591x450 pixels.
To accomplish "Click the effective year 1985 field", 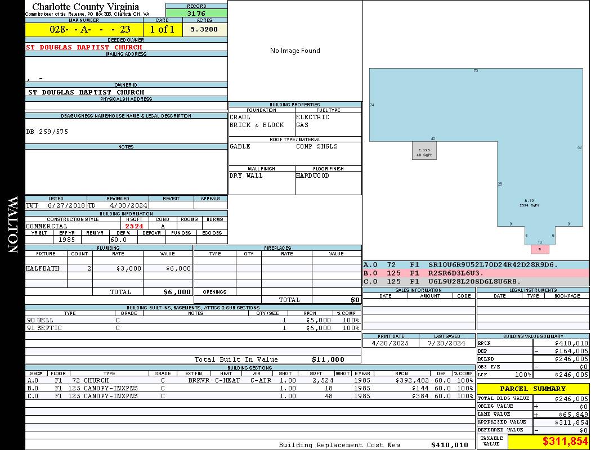I will click(67, 240).
